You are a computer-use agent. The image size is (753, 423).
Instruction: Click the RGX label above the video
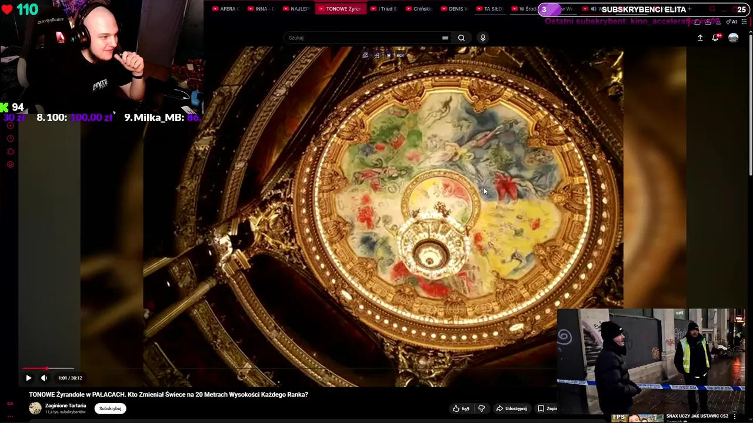pos(400,55)
